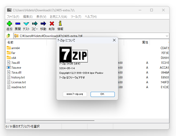Click the attribute A in readme.txt row
Screen dimensions: 176x136
(147, 87)
